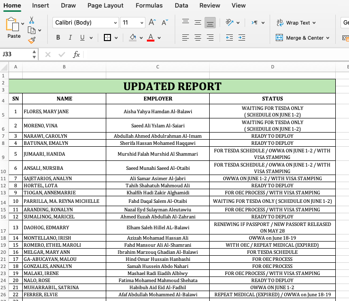The width and height of the screenshot is (349, 301).
Task: Cut selection with the scissors icon
Action: (32, 20)
